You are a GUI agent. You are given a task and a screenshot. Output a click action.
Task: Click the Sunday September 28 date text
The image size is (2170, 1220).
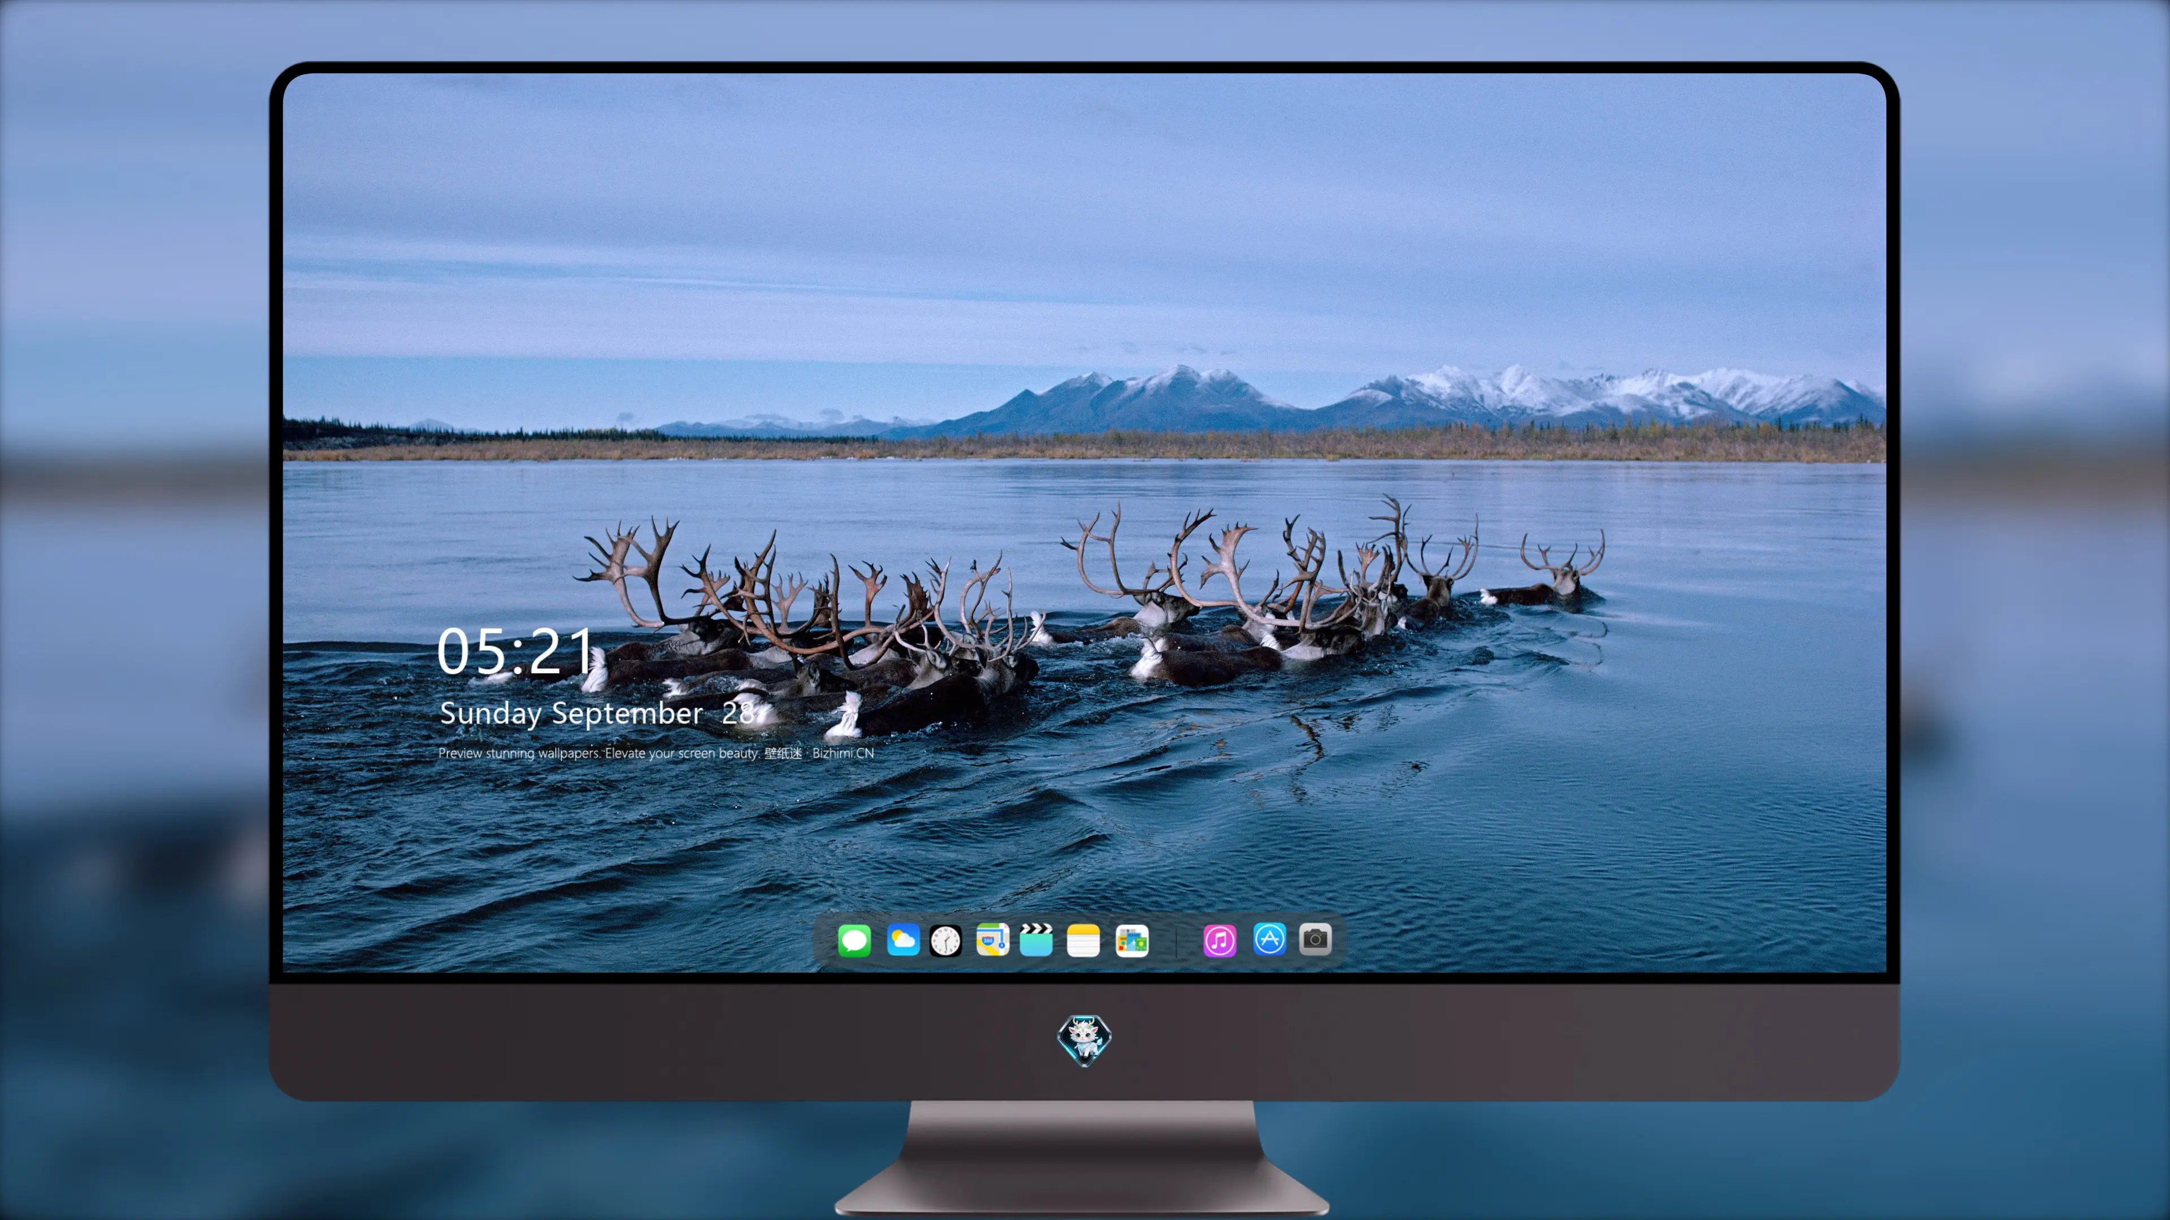pyautogui.click(x=596, y=713)
